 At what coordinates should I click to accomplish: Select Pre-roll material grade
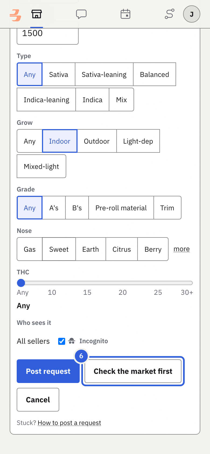click(x=121, y=208)
